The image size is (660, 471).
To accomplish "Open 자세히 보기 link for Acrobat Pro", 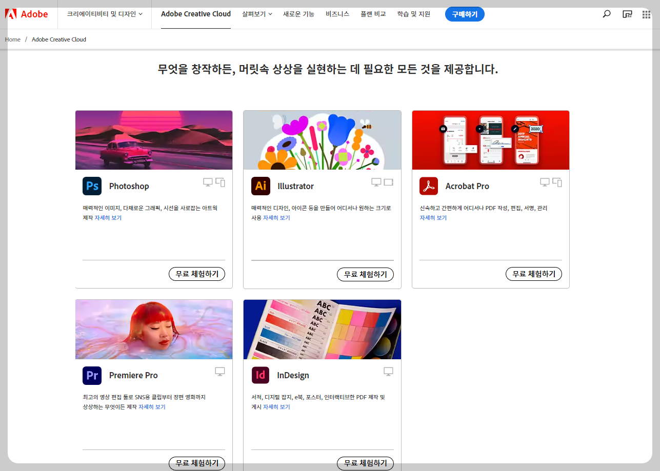I will (x=433, y=218).
